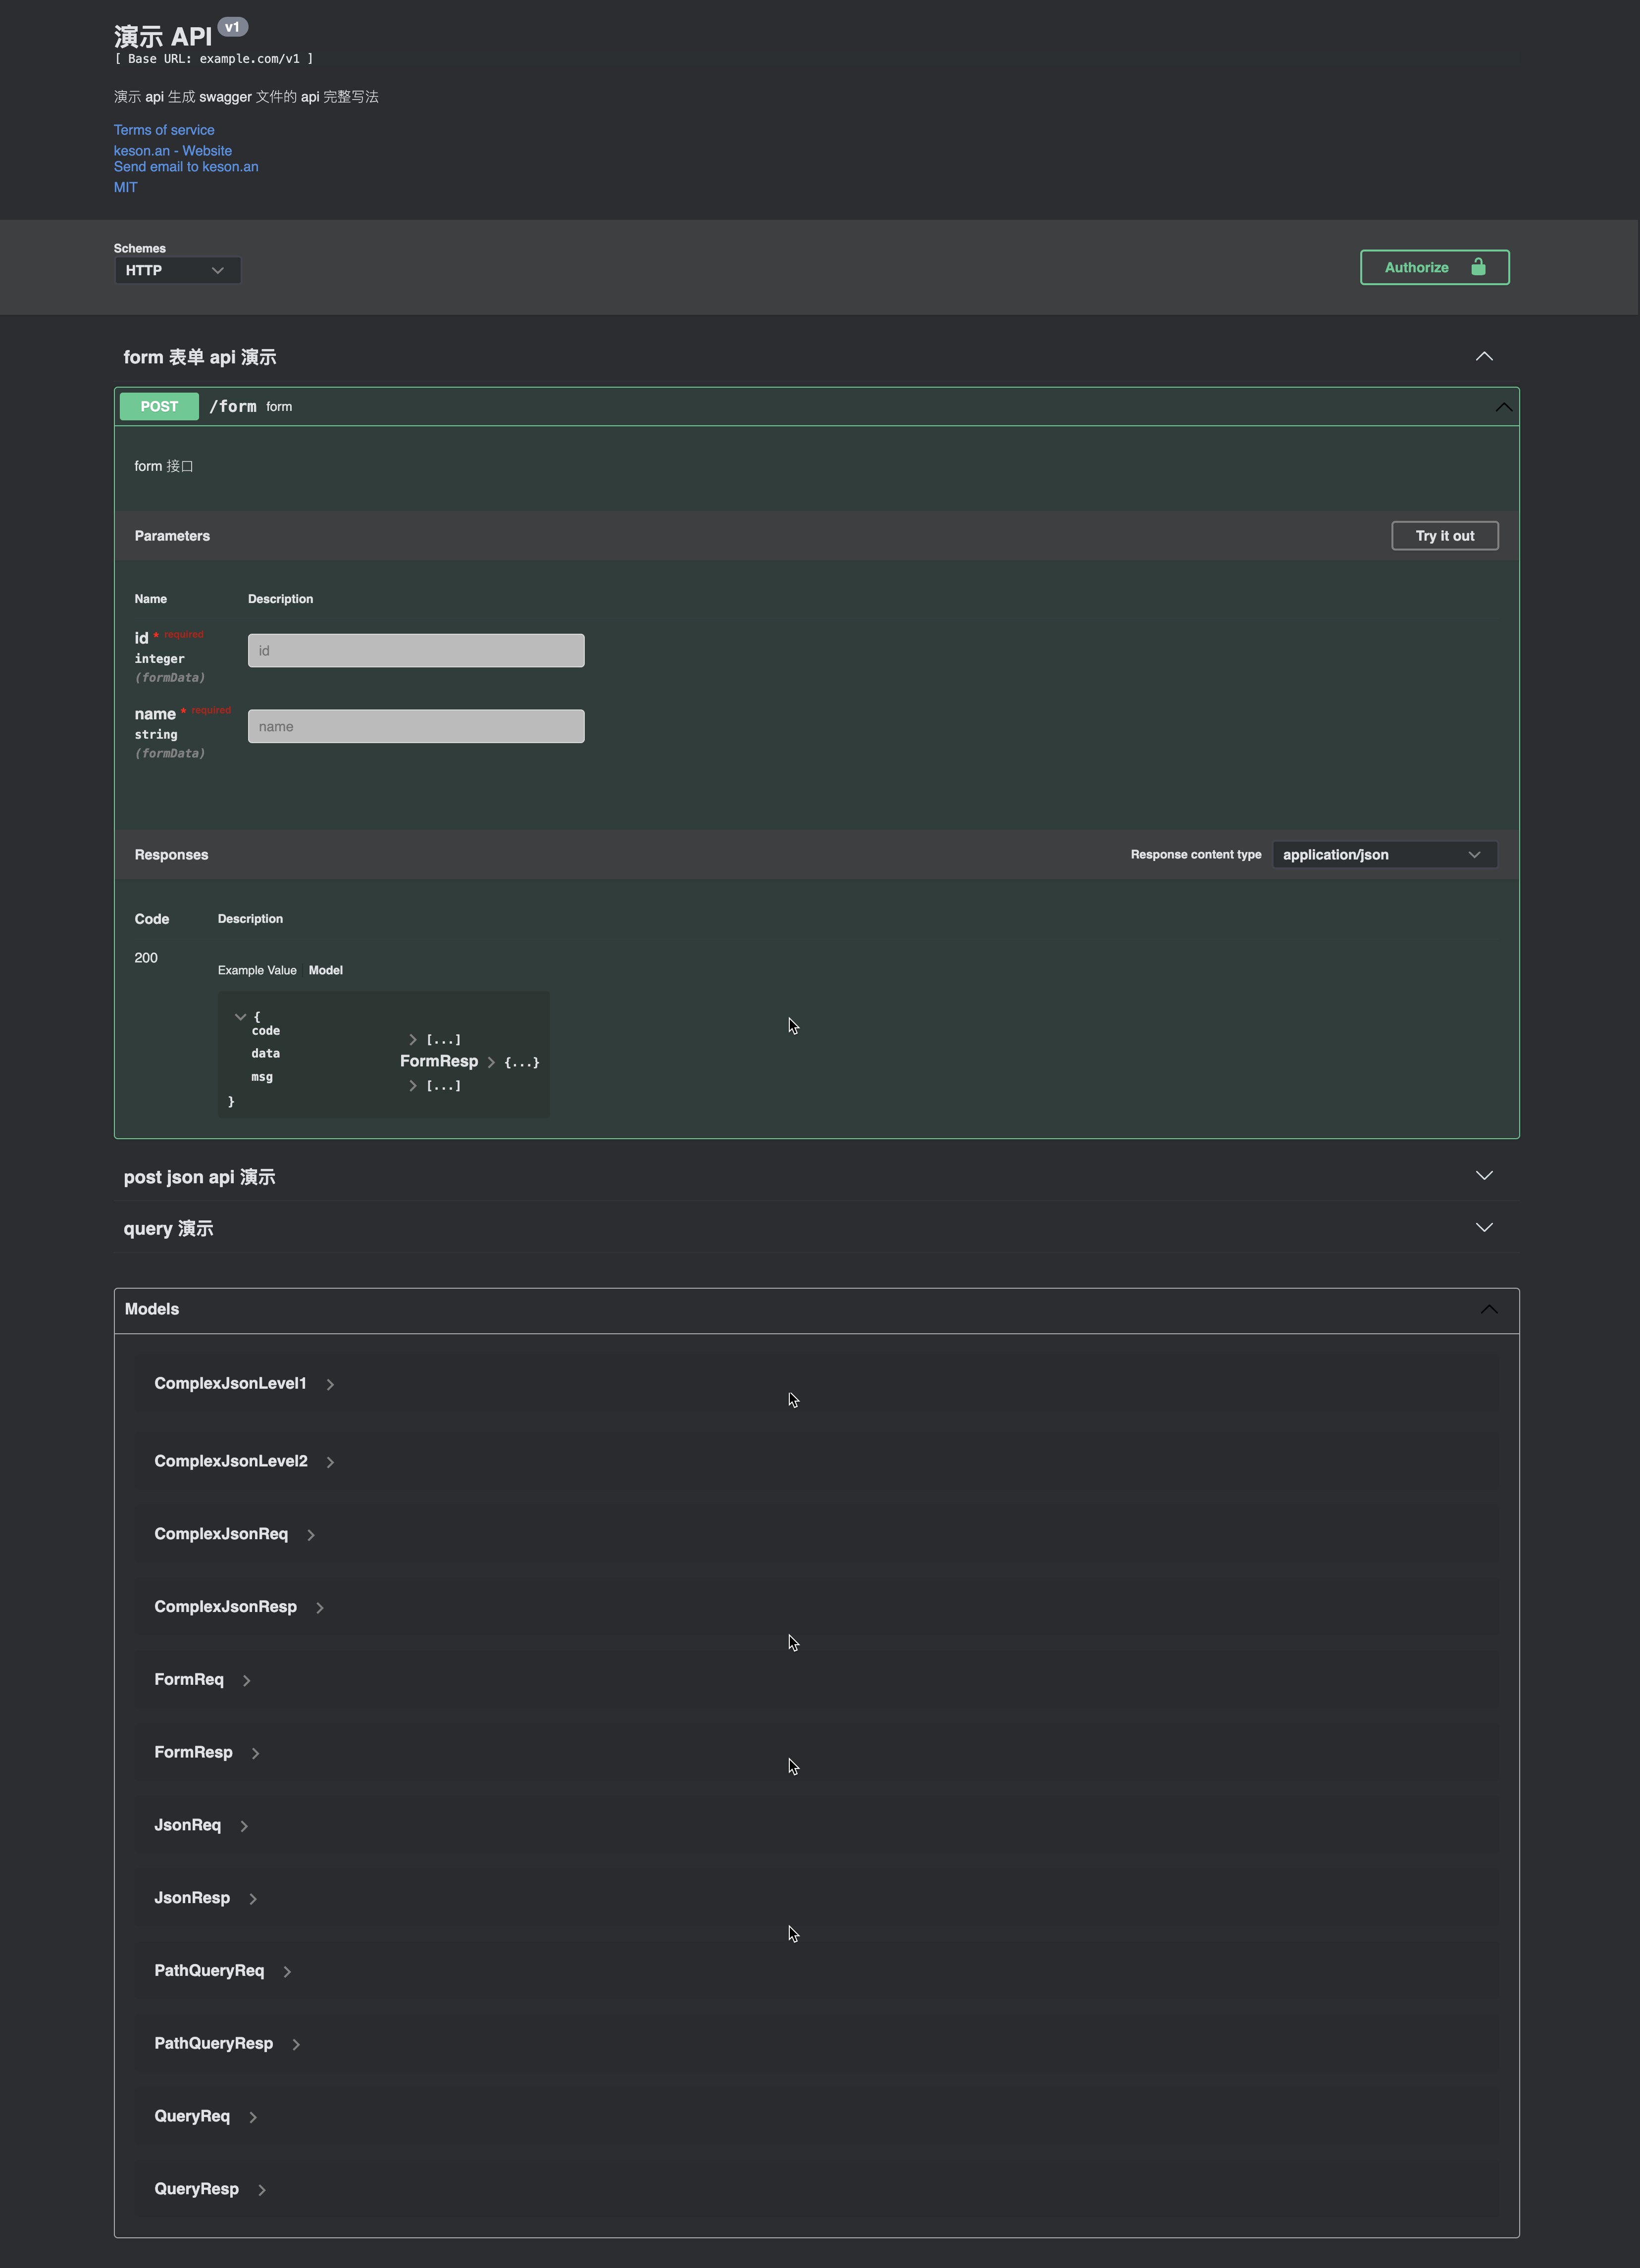Expand the QueryResp model chevron
The width and height of the screenshot is (1640, 2268).
[x=262, y=2190]
